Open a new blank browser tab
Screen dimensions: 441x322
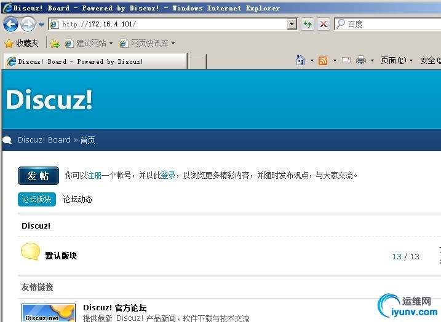tap(197, 61)
